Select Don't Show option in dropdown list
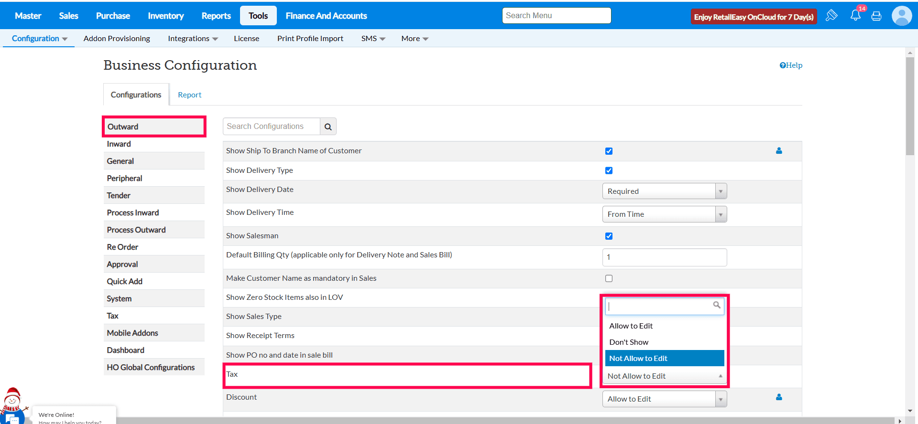 pos(629,342)
